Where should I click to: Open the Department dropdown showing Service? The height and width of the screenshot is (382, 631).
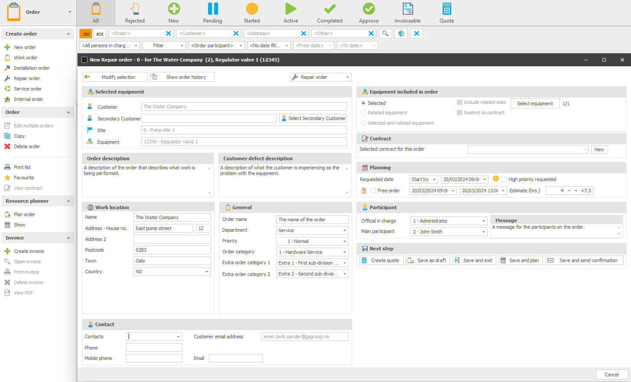(312, 230)
